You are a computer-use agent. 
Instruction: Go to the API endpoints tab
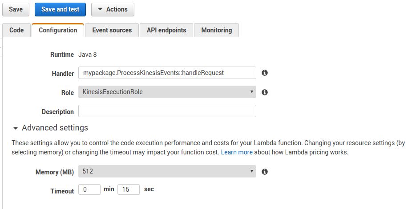pos(166,30)
